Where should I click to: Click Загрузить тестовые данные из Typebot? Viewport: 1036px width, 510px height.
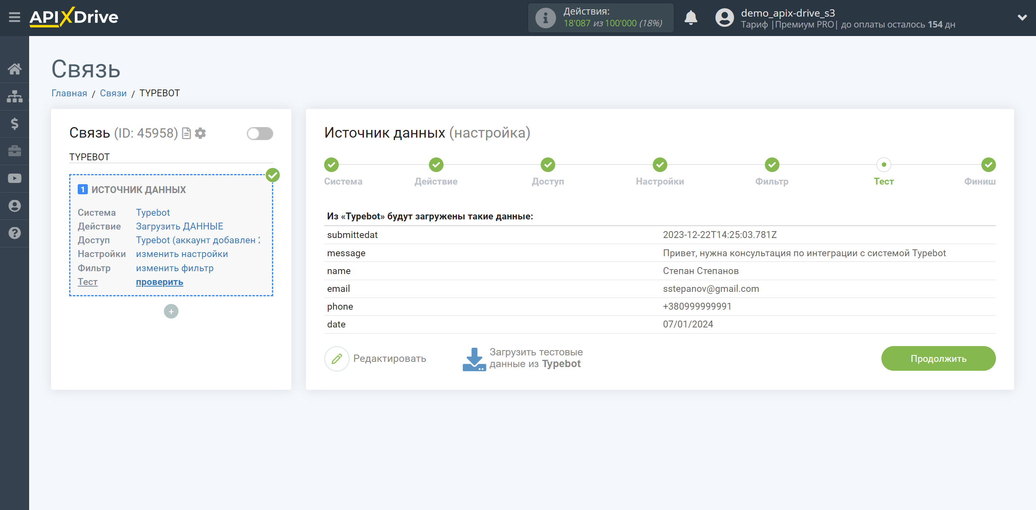(536, 358)
